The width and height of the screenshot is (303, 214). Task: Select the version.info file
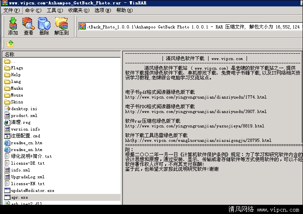22,129
